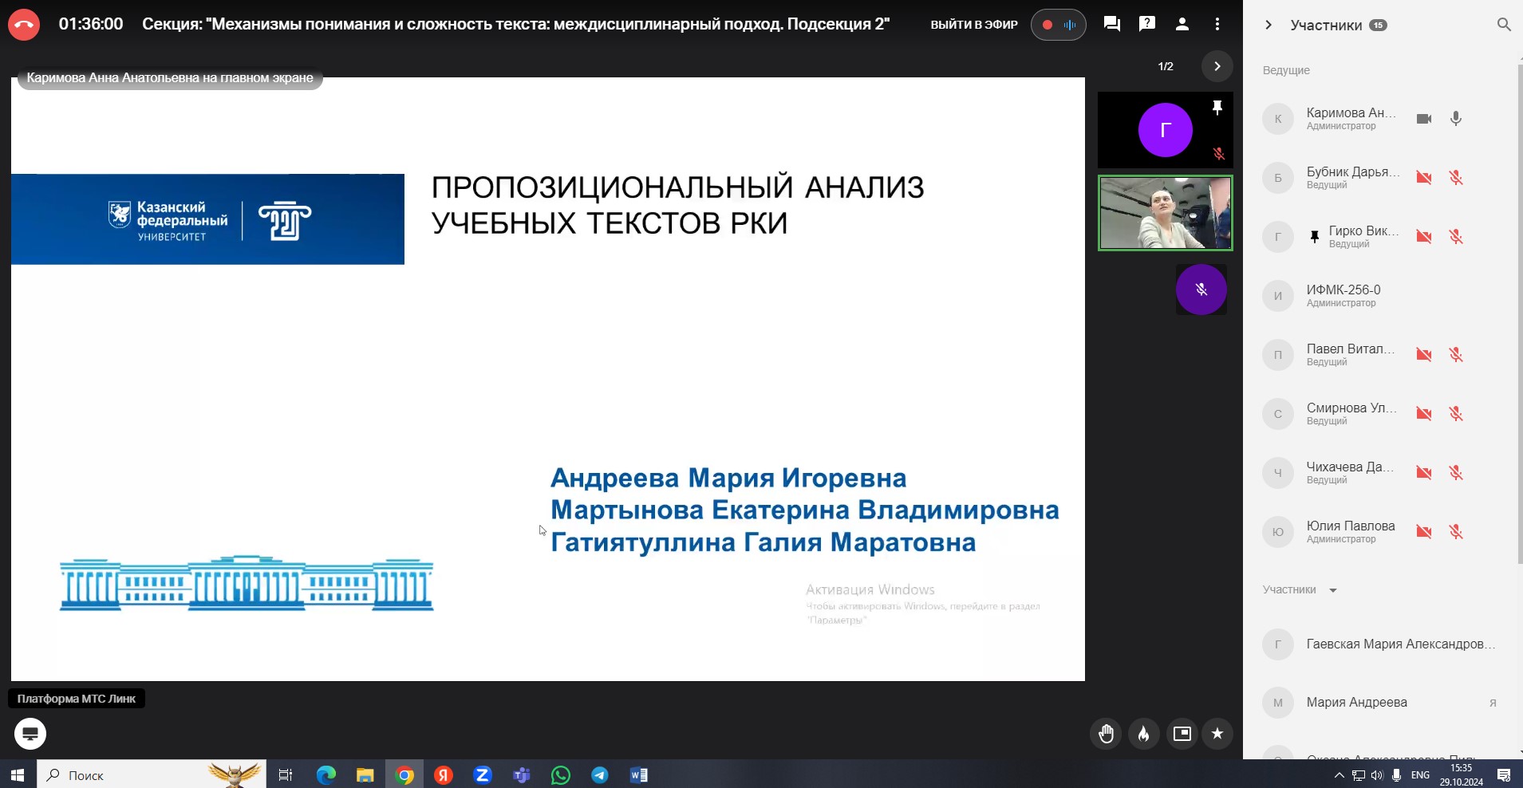The width and height of the screenshot is (1523, 788).
Task: Open the Windows Start menu
Action: 18,774
